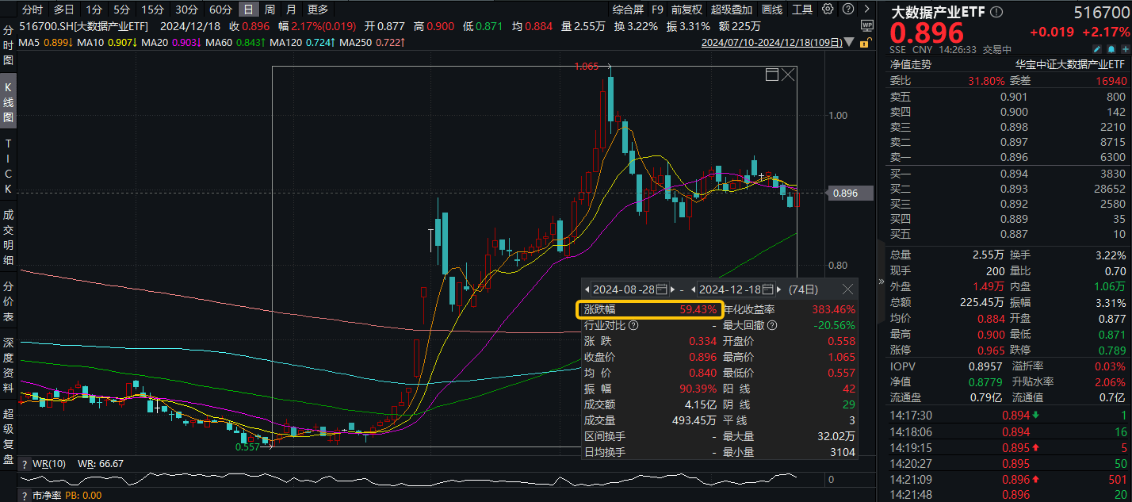Open the 工具 (Tools) settings gear icon

tap(827, 8)
